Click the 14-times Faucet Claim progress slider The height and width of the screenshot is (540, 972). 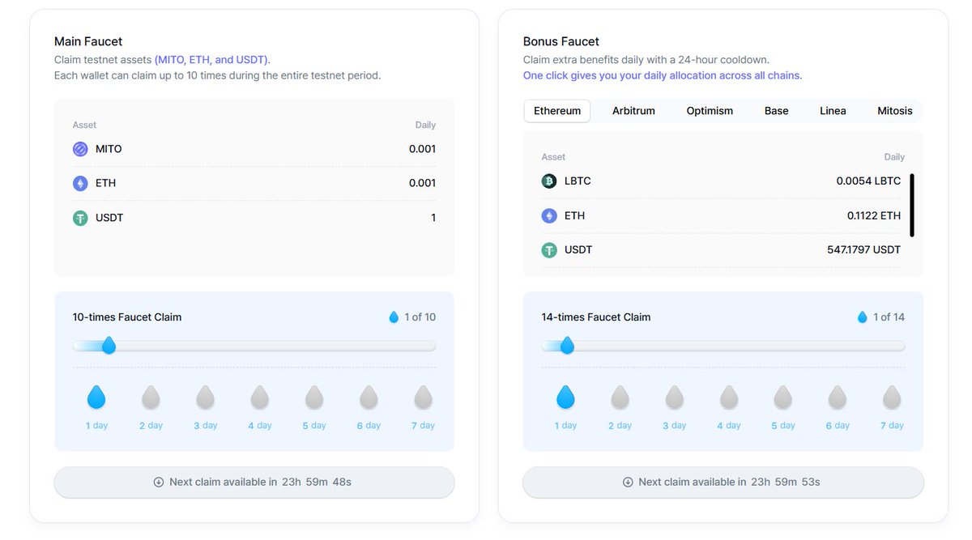click(x=723, y=346)
